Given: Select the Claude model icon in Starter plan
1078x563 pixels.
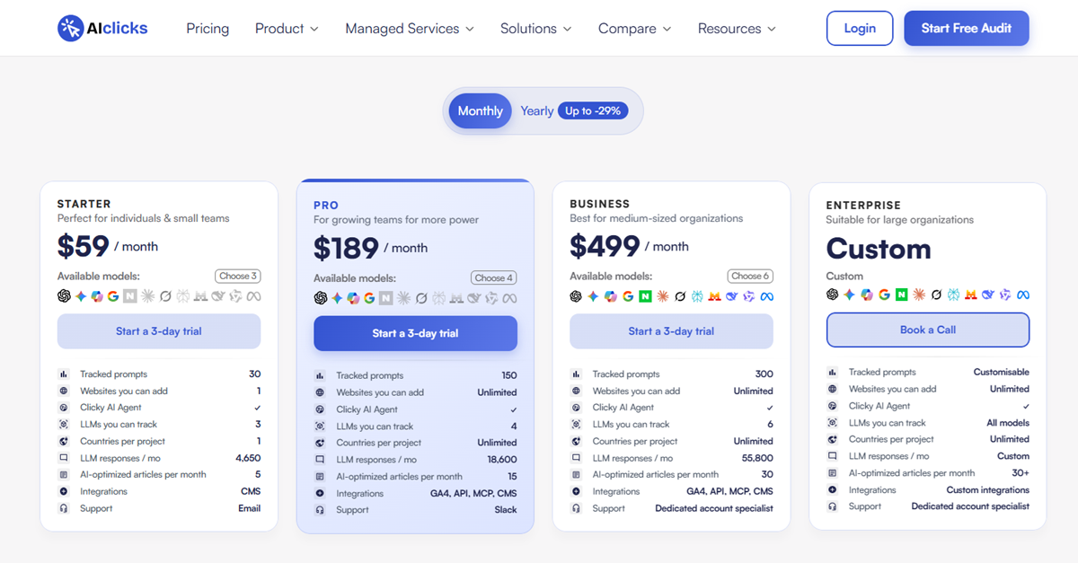Looking at the screenshot, I should pyautogui.click(x=147, y=296).
